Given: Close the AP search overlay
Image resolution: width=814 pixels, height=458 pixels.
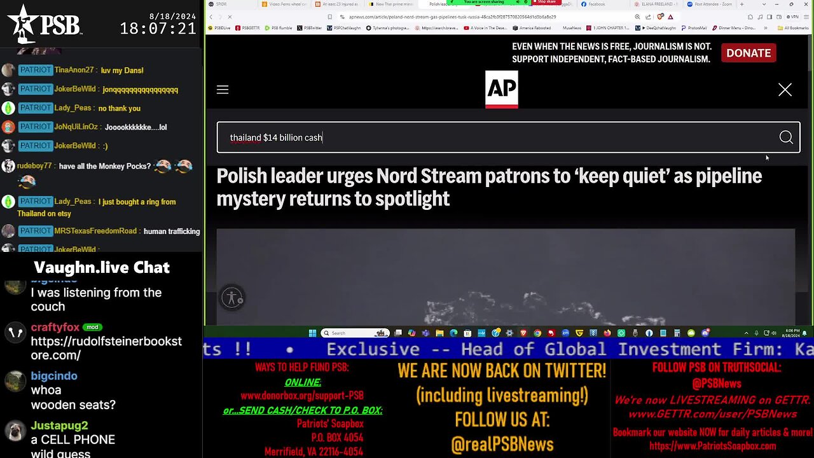Looking at the screenshot, I should 785,90.
